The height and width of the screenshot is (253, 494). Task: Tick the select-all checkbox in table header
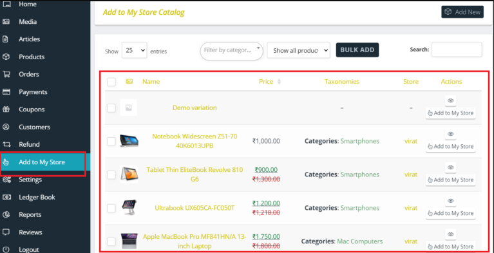point(111,82)
